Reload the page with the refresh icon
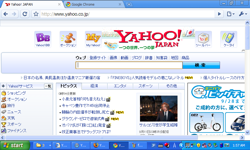 pos(25,14)
